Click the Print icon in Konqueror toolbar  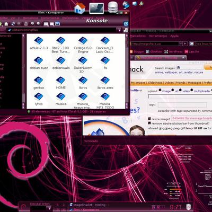click(x=26, y=24)
